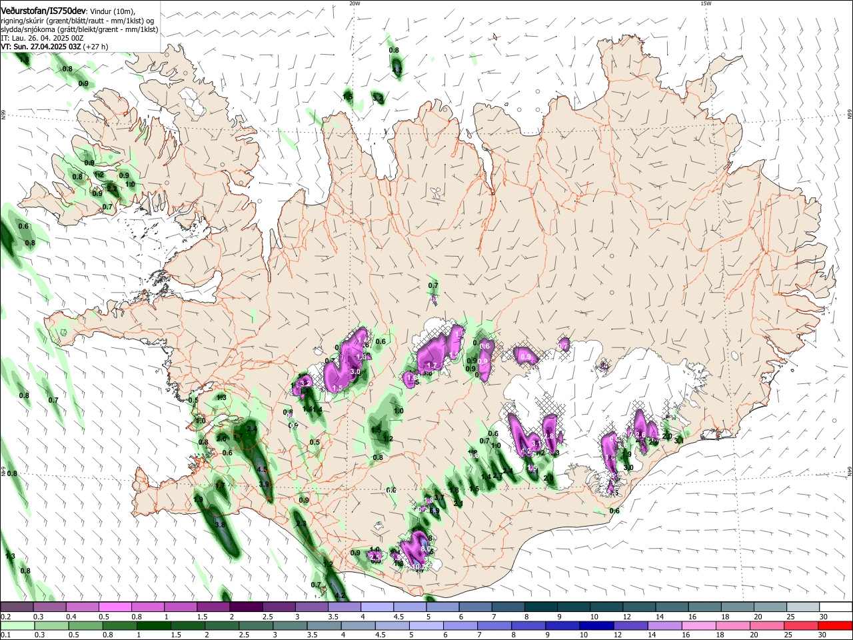Select the medium green 0.5–0.8 rain legend swatch
853x640 pixels.
(x=85, y=625)
